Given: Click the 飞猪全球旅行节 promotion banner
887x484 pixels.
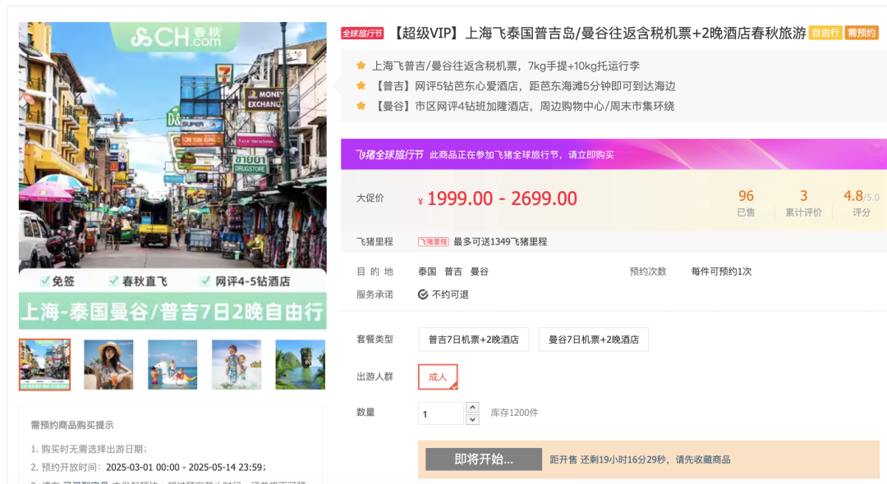Looking at the screenshot, I should (x=614, y=154).
